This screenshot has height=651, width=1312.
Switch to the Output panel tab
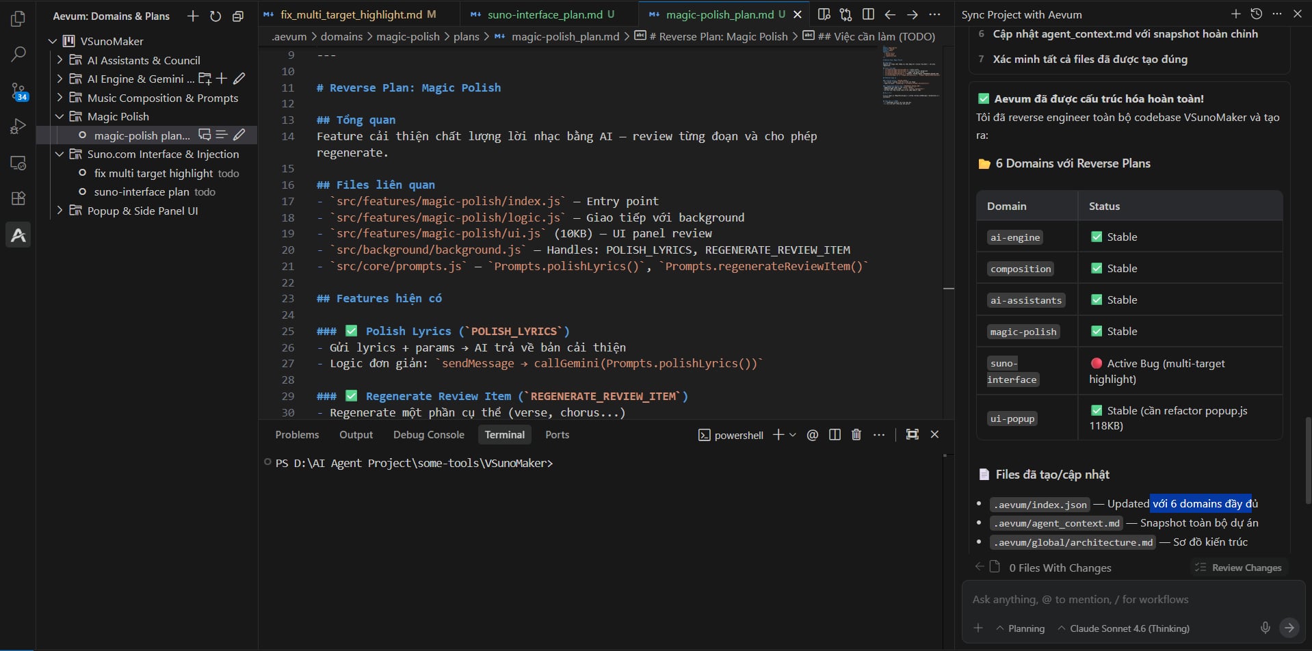[x=356, y=435]
